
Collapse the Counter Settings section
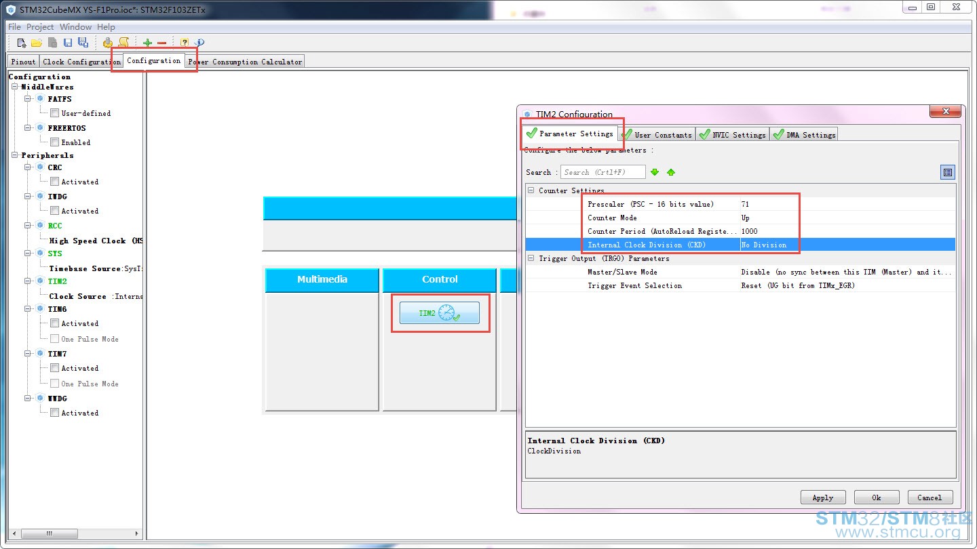click(x=531, y=190)
